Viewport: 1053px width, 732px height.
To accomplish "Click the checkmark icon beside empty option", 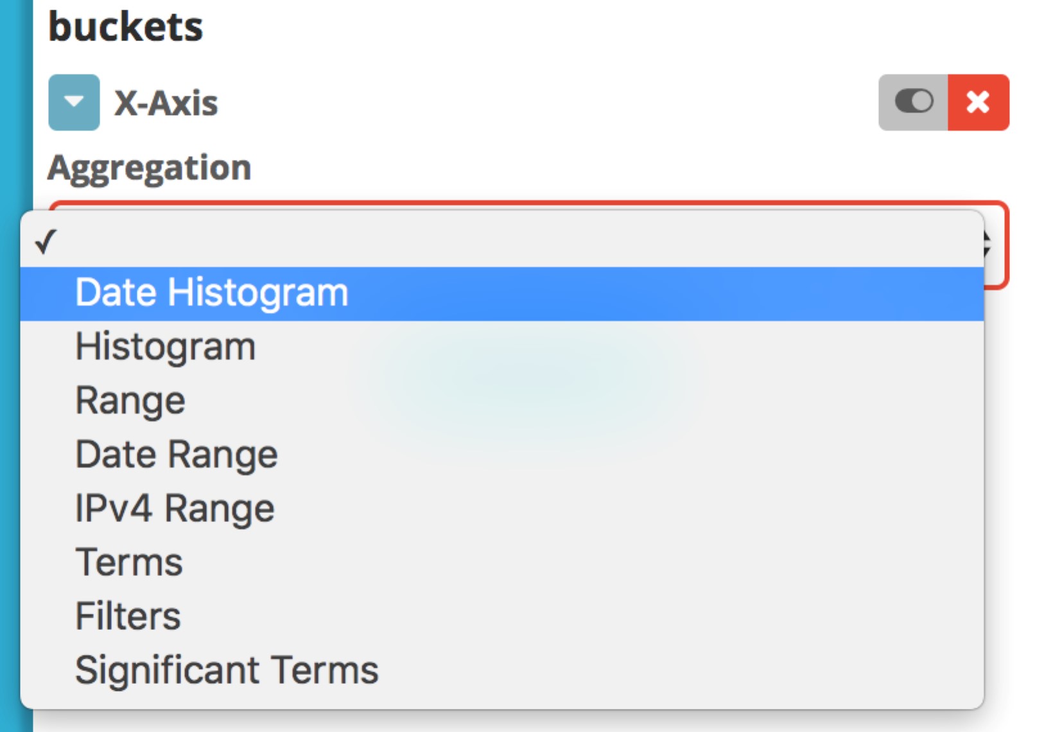I will point(46,242).
